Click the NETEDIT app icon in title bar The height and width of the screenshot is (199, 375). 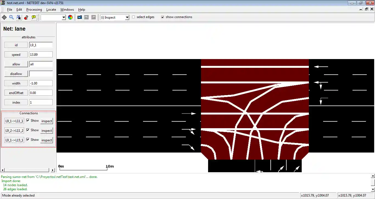3,3
